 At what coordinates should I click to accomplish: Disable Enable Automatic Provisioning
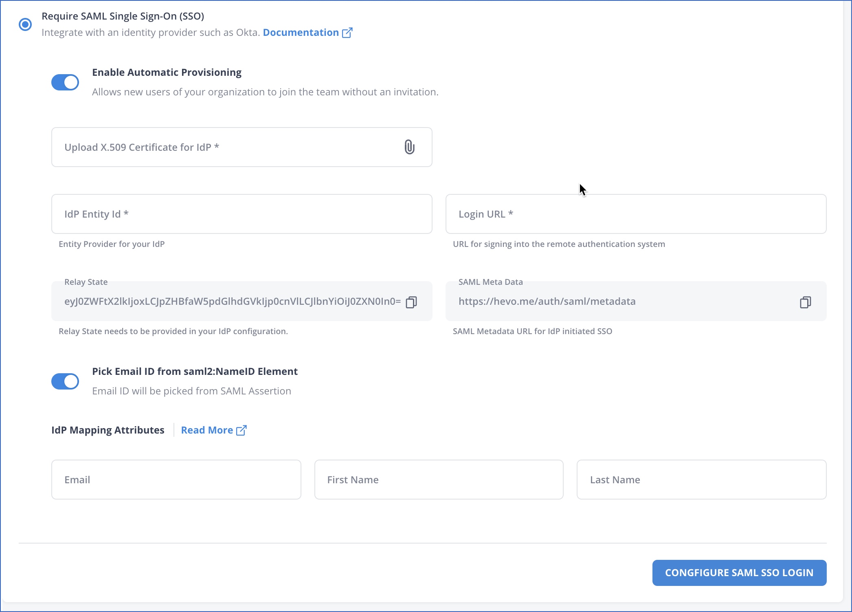click(x=65, y=82)
